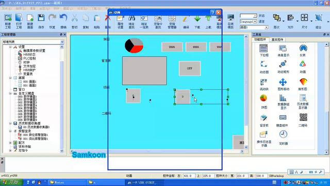330x186 pixels.
Task: Click the SKWorkshop taskbar button
Action: pyautogui.click(x=144, y=182)
